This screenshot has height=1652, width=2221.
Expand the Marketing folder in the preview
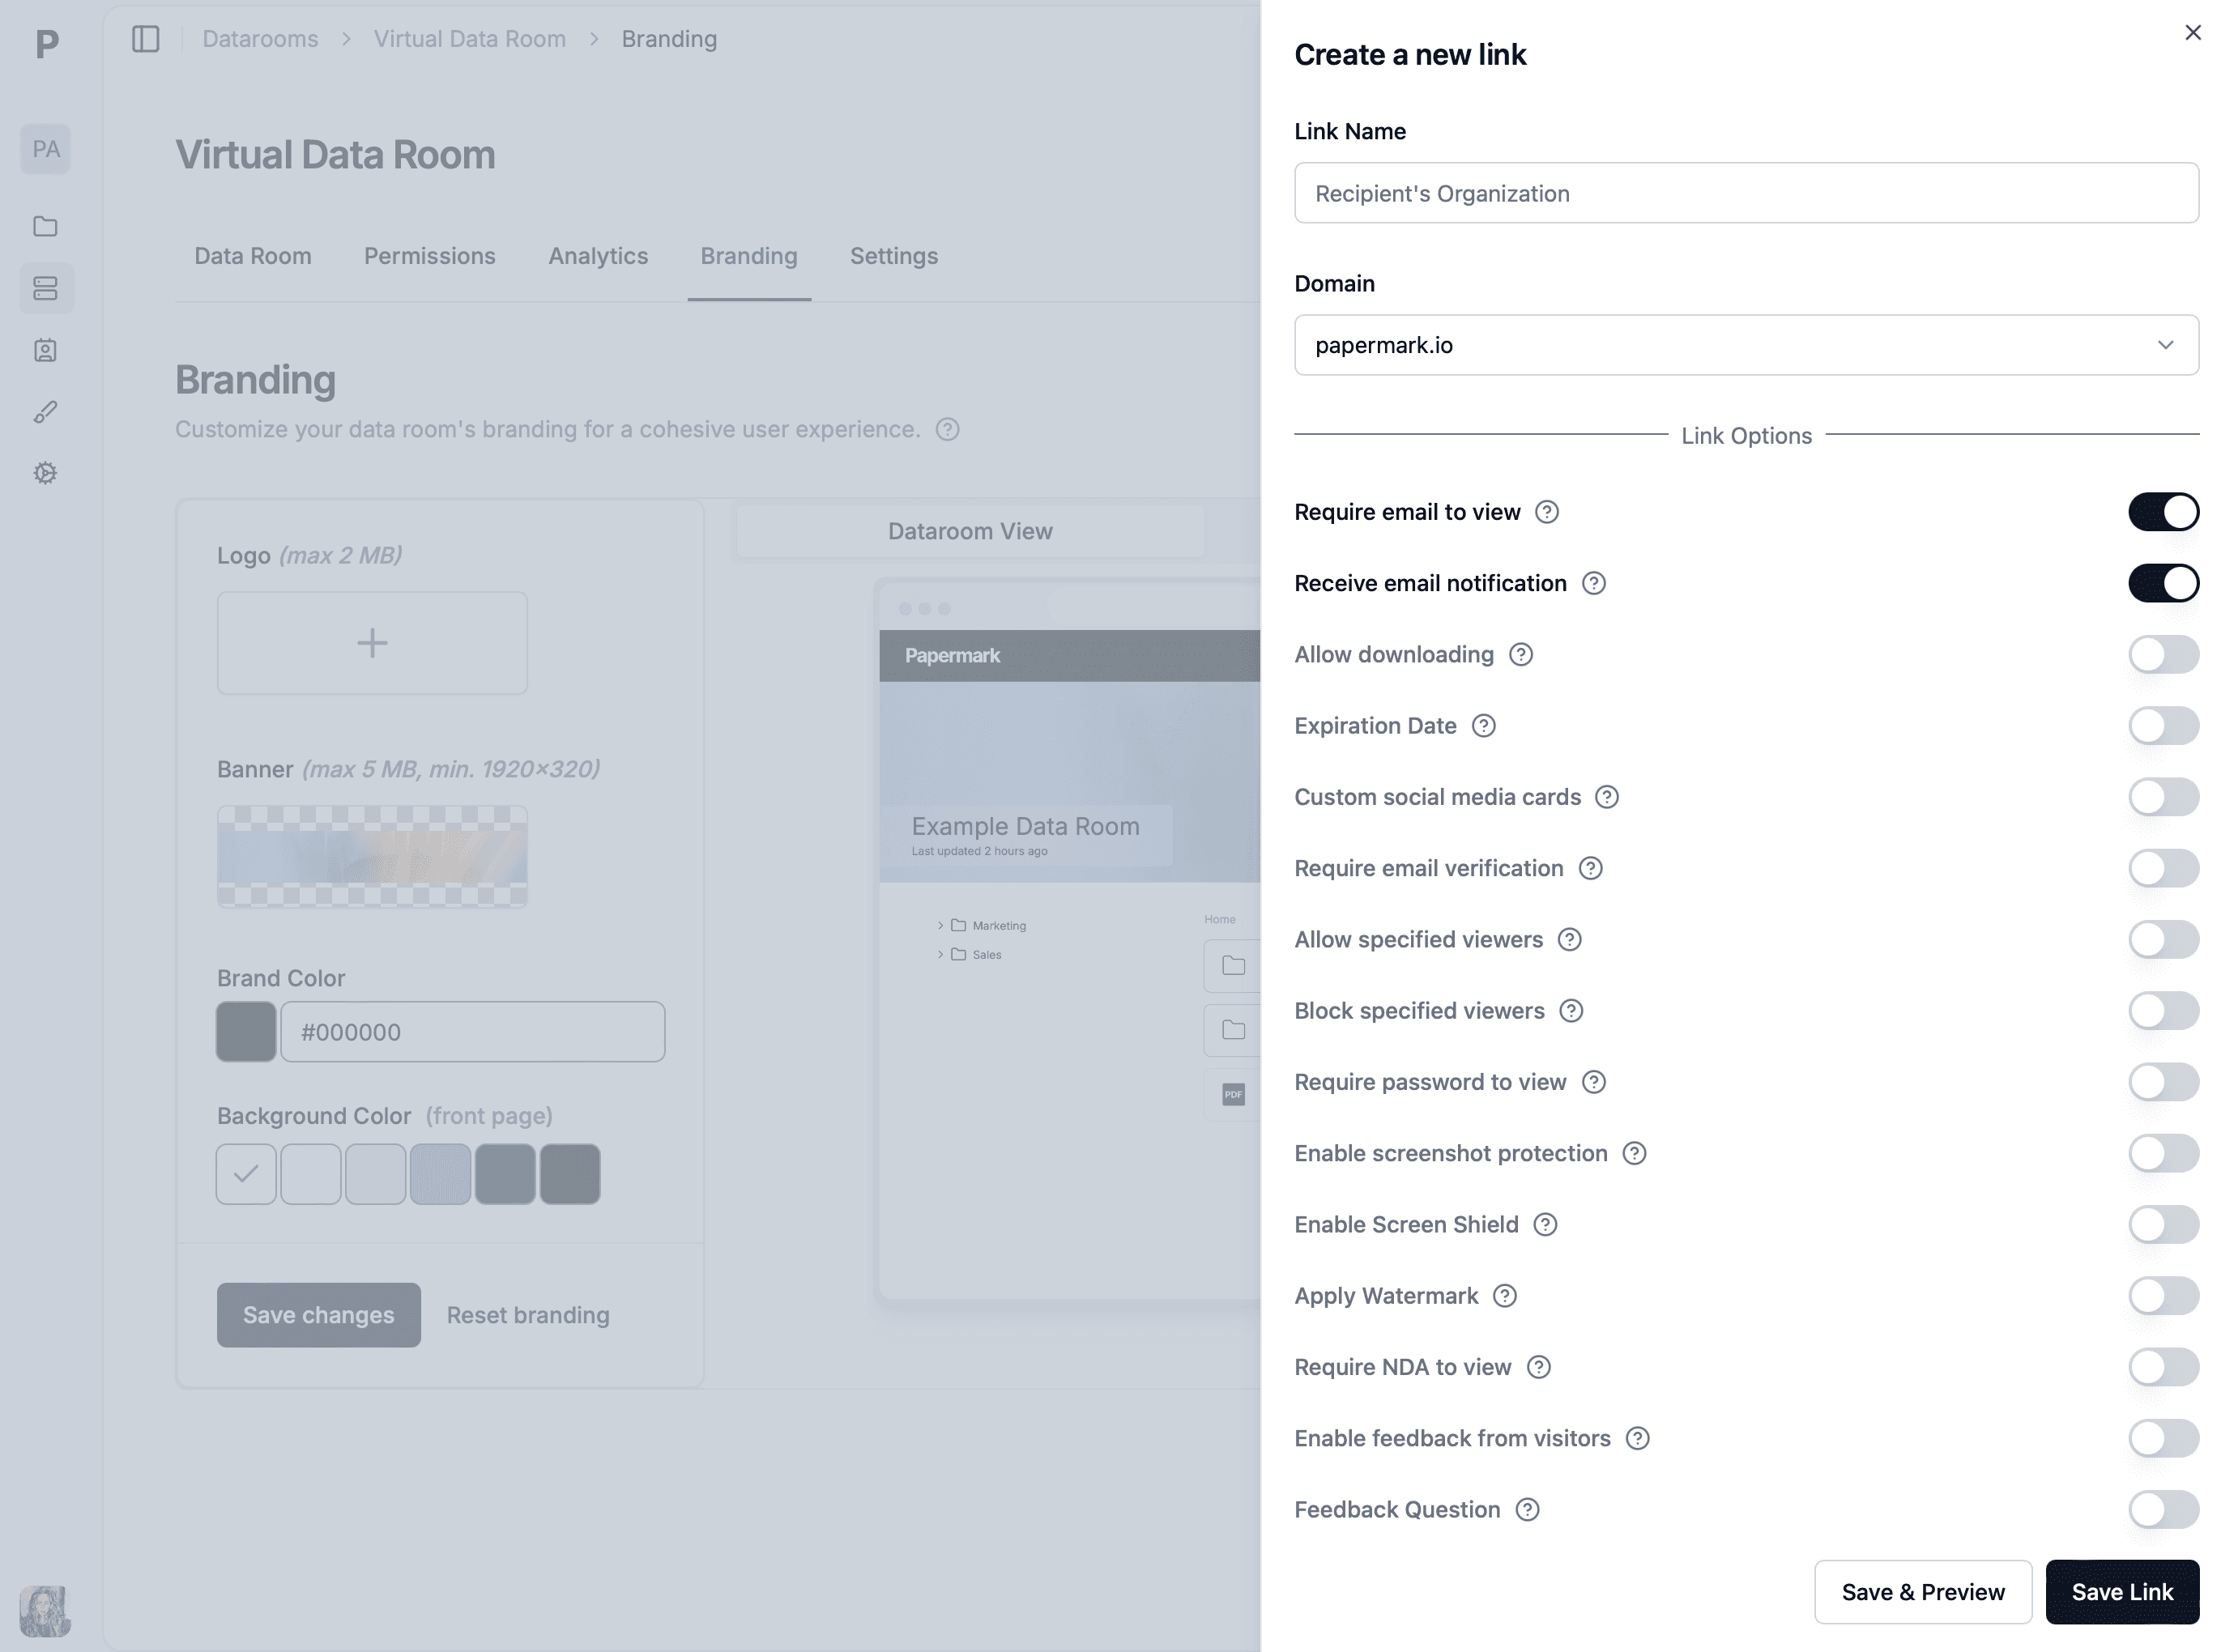(941, 925)
